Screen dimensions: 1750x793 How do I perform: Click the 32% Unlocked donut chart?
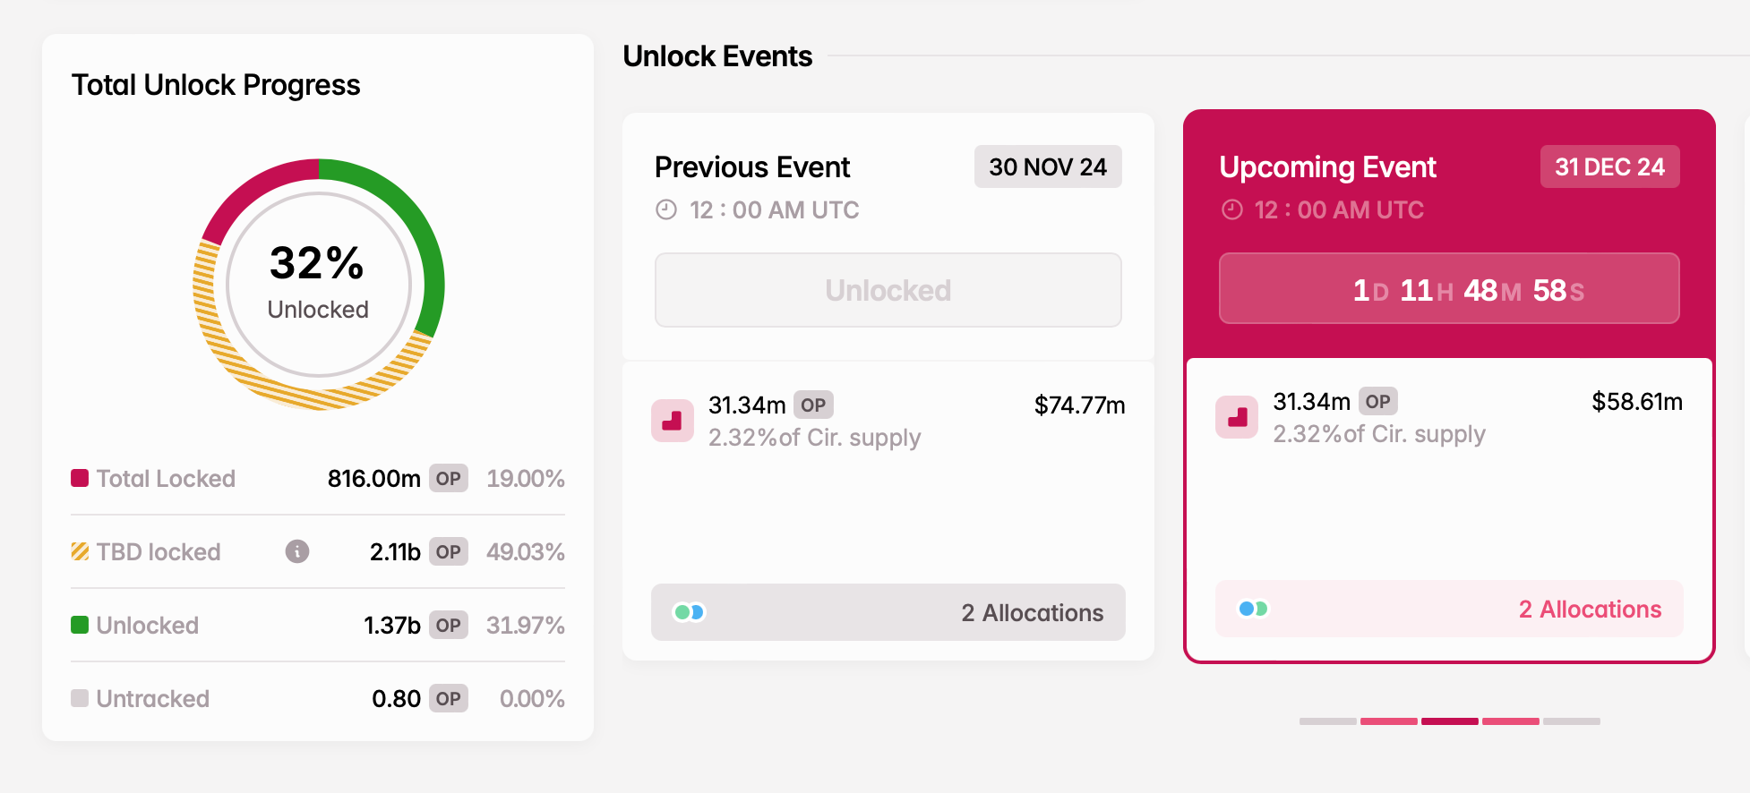pyautogui.click(x=318, y=285)
